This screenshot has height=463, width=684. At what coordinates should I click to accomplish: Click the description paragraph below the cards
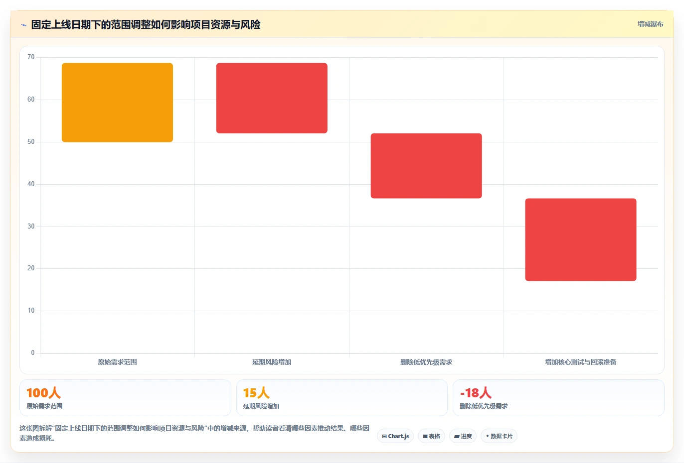click(x=194, y=433)
